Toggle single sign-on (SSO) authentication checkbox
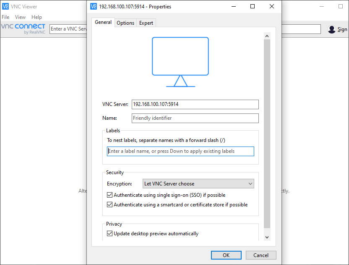The height and width of the screenshot is (265, 349). [x=110, y=195]
